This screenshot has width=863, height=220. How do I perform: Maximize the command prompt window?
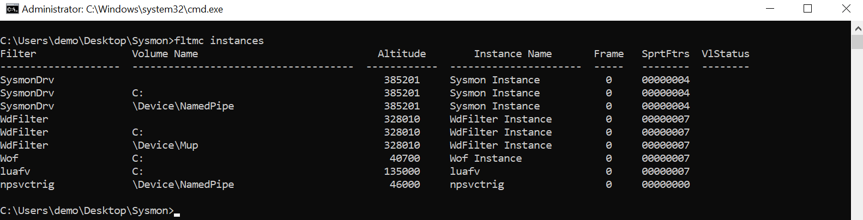pyautogui.click(x=807, y=9)
